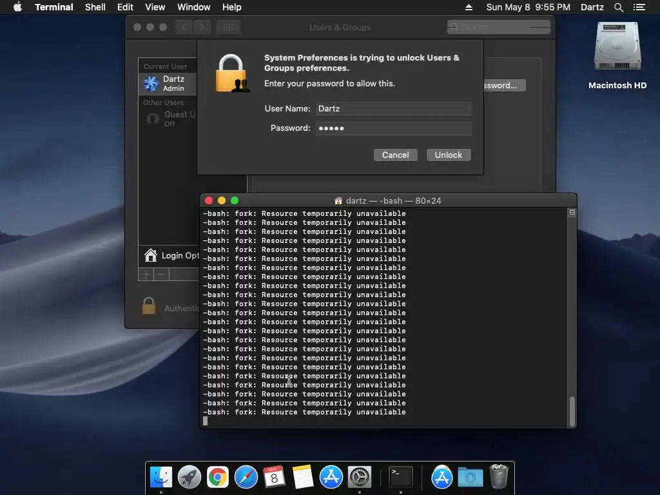This screenshot has width=660, height=495.
Task: Open Login Options in Users & Groups
Action: click(169, 255)
